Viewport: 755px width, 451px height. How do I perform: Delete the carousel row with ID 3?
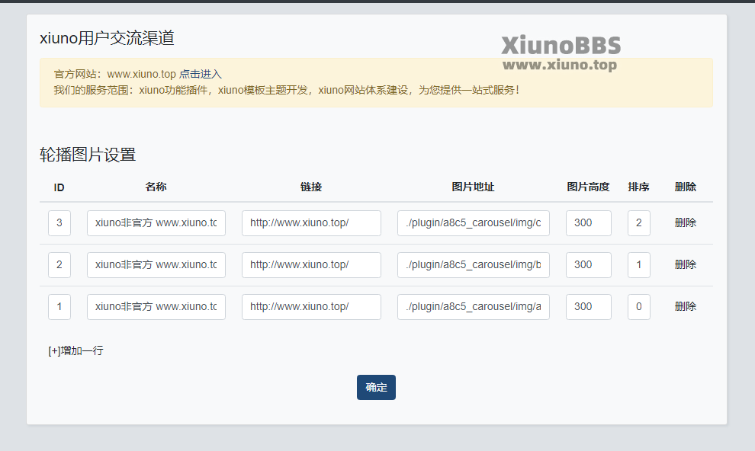(x=685, y=222)
